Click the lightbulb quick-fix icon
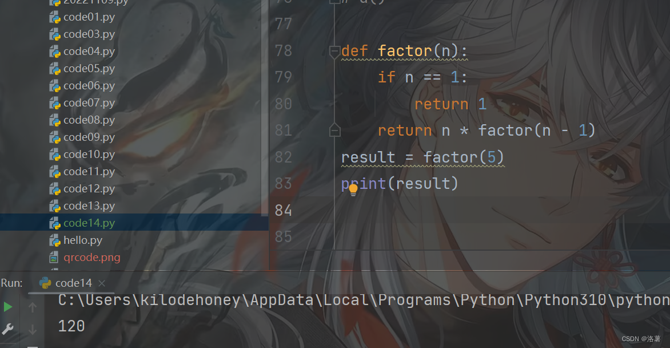The image size is (670, 348). [353, 189]
